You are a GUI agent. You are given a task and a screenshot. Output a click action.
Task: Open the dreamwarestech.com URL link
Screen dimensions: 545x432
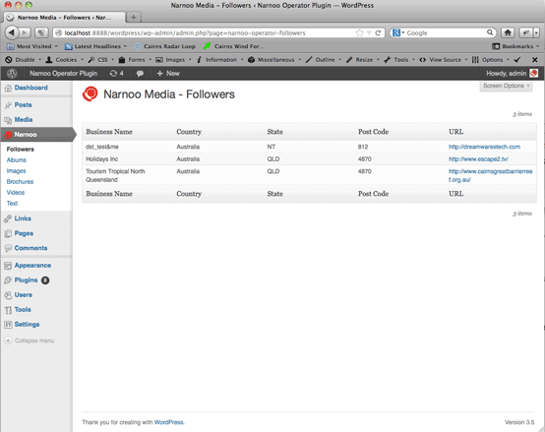pos(484,147)
